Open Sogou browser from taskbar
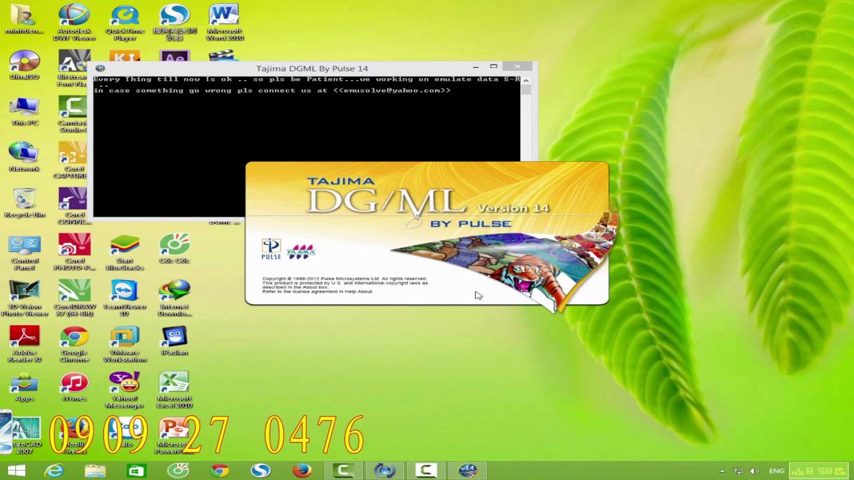The image size is (854, 480). point(260,471)
